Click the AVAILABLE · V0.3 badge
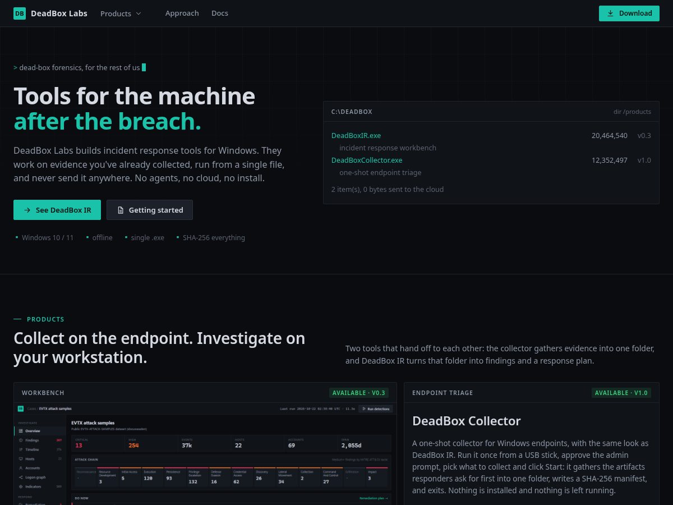673x505 pixels. [x=359, y=393]
